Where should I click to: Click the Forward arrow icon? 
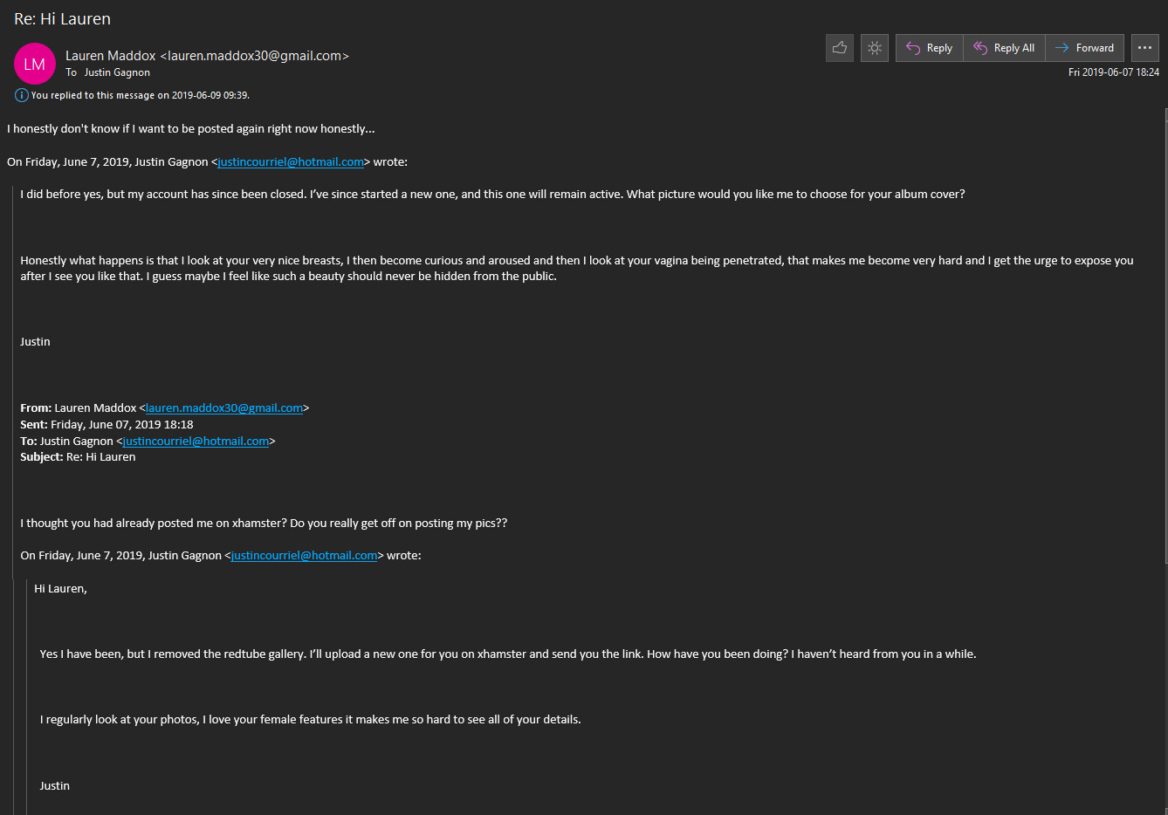point(1062,48)
